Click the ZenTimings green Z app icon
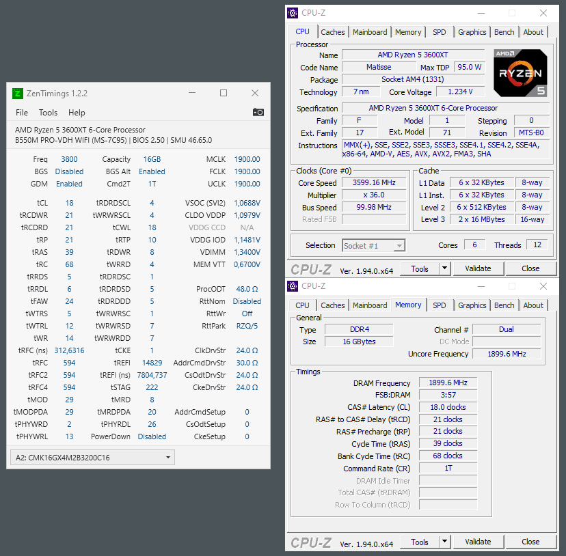Viewport: 566px width, 556px height. point(17,94)
